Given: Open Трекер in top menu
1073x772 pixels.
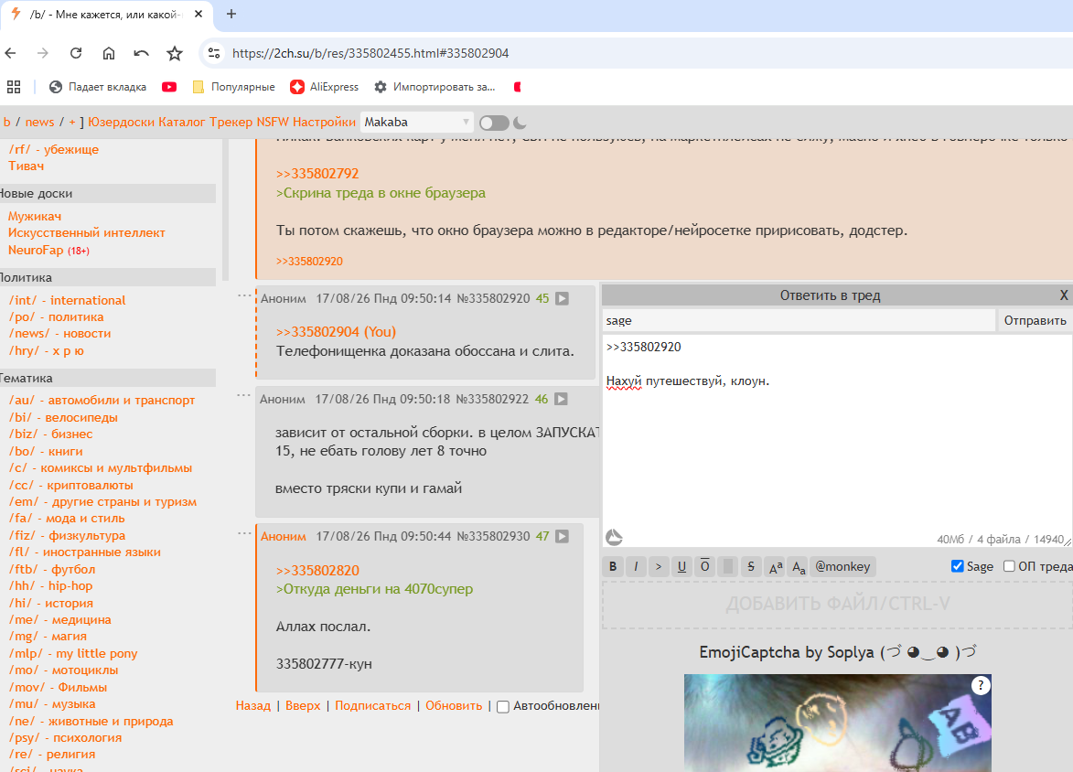Looking at the screenshot, I should tap(231, 122).
